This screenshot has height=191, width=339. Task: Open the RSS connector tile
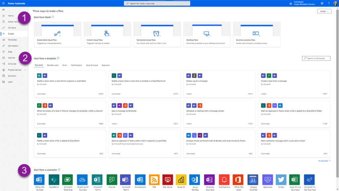[154, 179]
